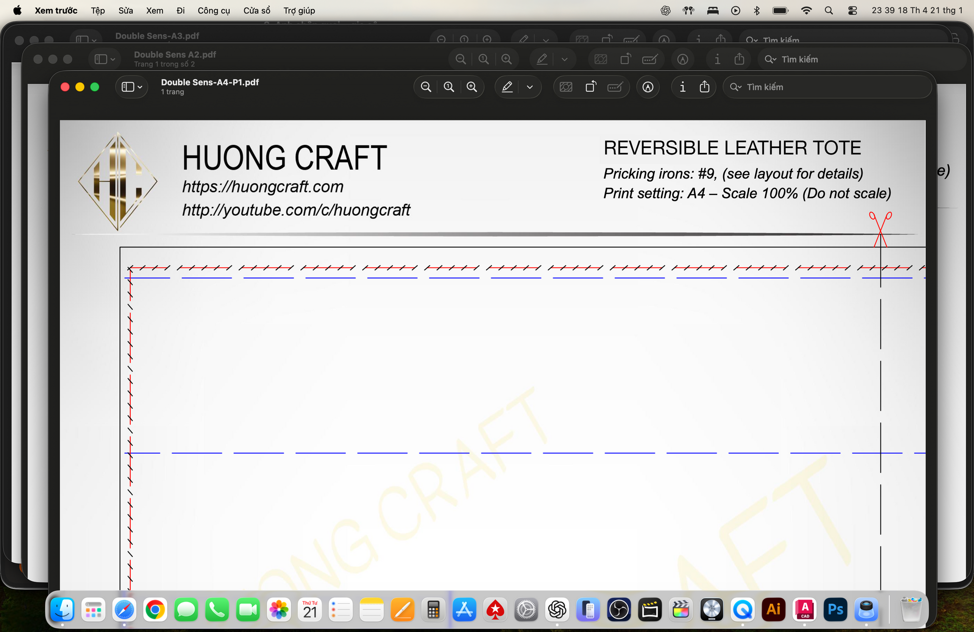Open the Inspector info panel
This screenshot has height=632, width=974.
tap(683, 87)
